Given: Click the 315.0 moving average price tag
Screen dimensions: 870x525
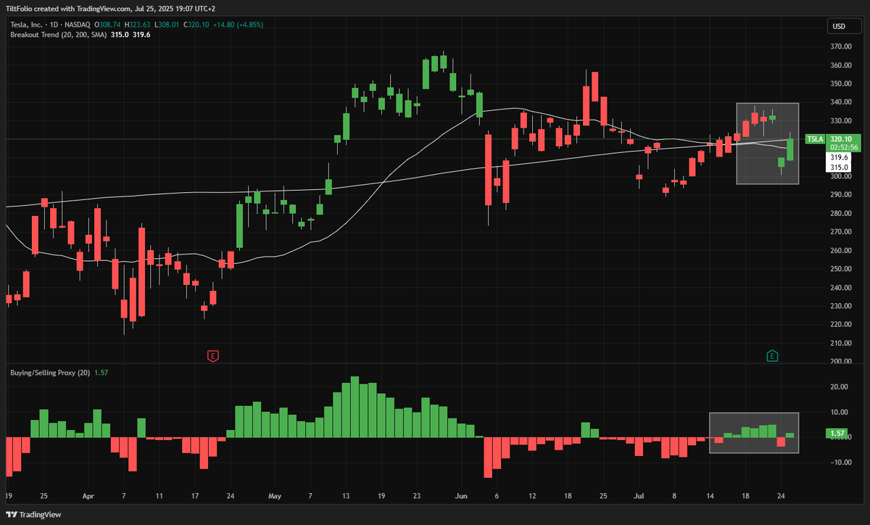Looking at the screenshot, I should click(839, 167).
